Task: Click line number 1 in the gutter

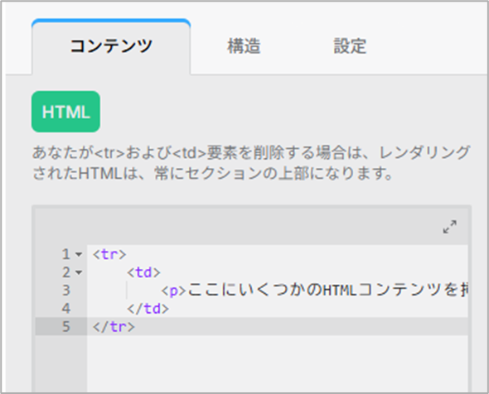Action: [x=65, y=254]
